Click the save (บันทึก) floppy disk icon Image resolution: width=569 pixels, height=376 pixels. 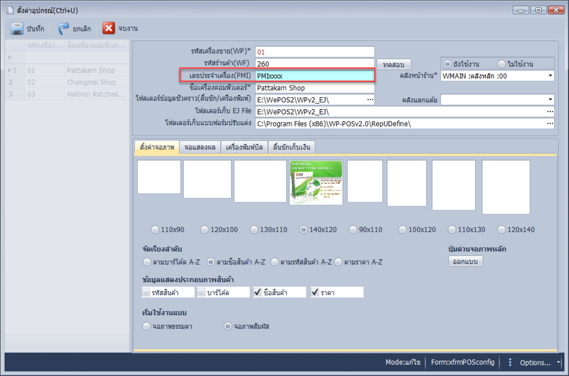[x=17, y=29]
